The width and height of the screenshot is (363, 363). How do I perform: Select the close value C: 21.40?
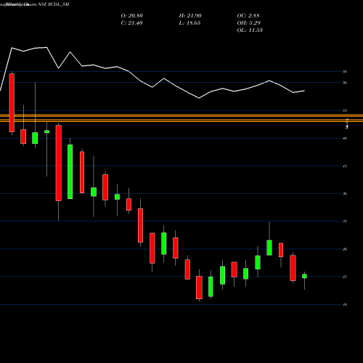131,23
